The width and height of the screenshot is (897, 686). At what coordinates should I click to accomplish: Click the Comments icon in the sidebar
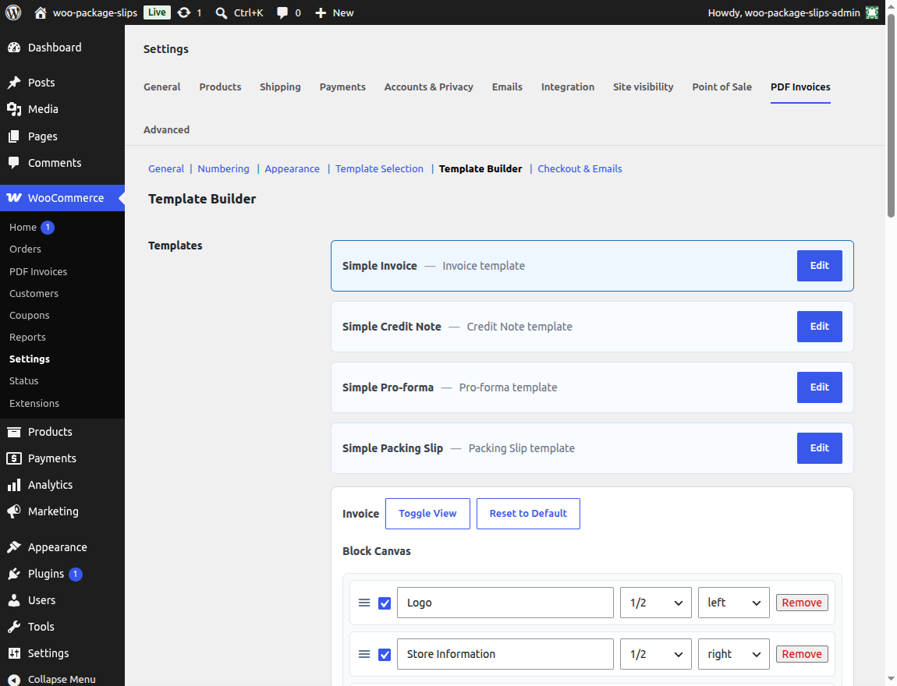point(14,163)
